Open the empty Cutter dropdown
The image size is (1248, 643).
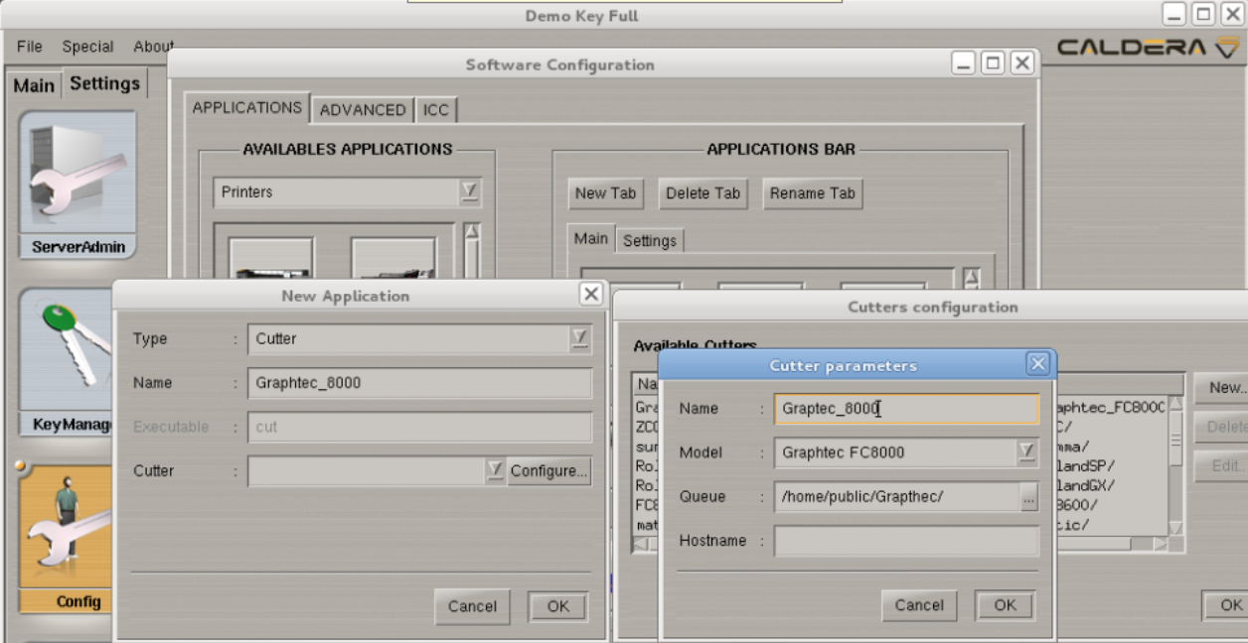(495, 471)
